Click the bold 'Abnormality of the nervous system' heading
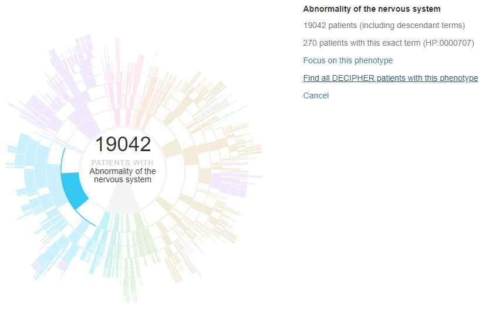 [x=372, y=9]
